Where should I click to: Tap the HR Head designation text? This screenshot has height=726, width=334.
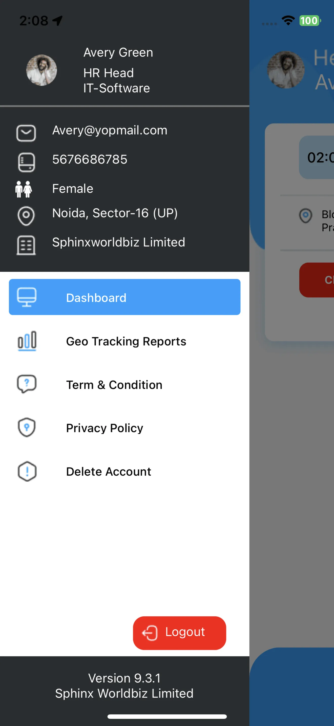point(108,73)
